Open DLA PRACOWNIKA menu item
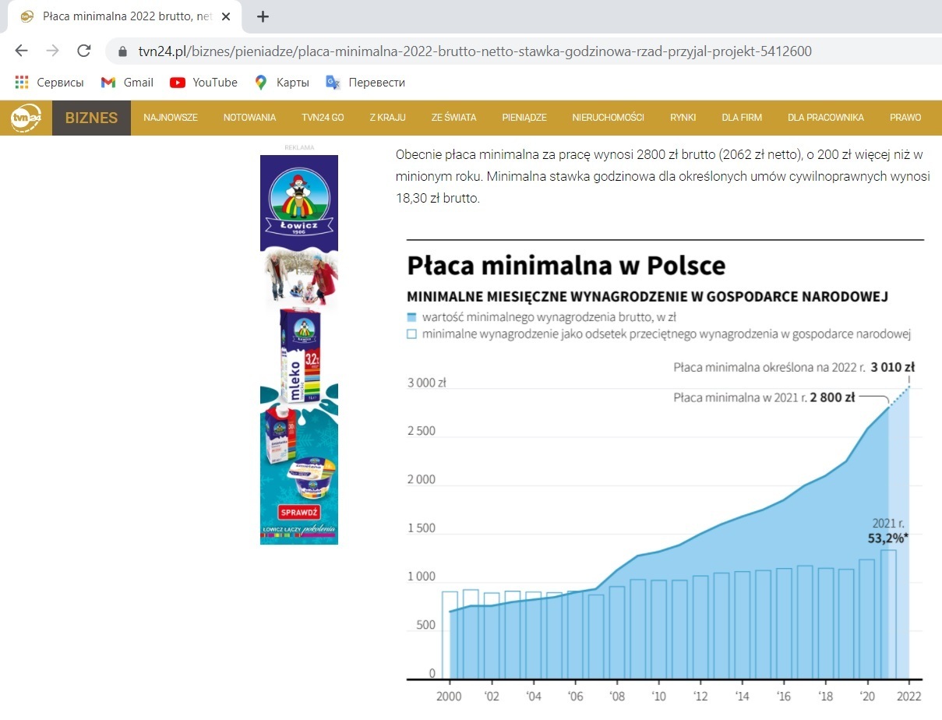942x720 pixels. [825, 118]
